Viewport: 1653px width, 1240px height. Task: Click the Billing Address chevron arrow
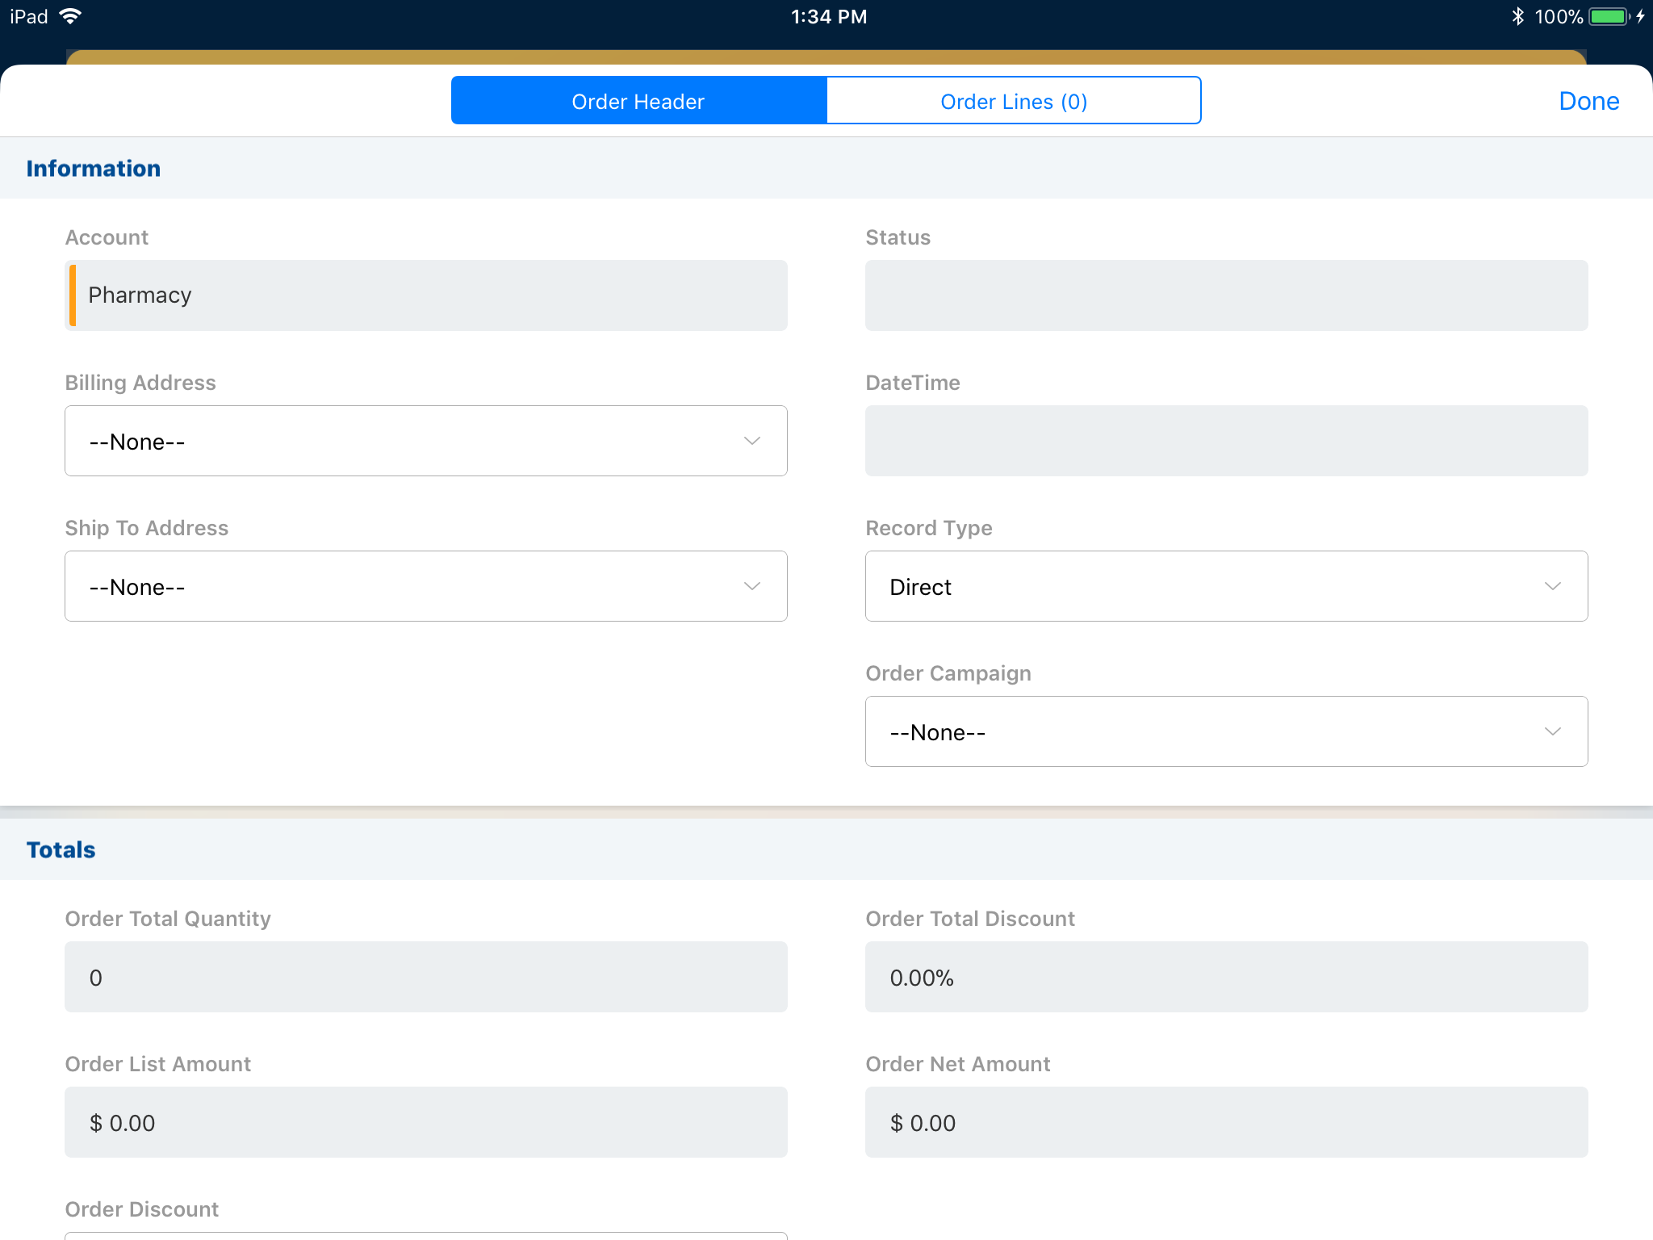pos(752,441)
